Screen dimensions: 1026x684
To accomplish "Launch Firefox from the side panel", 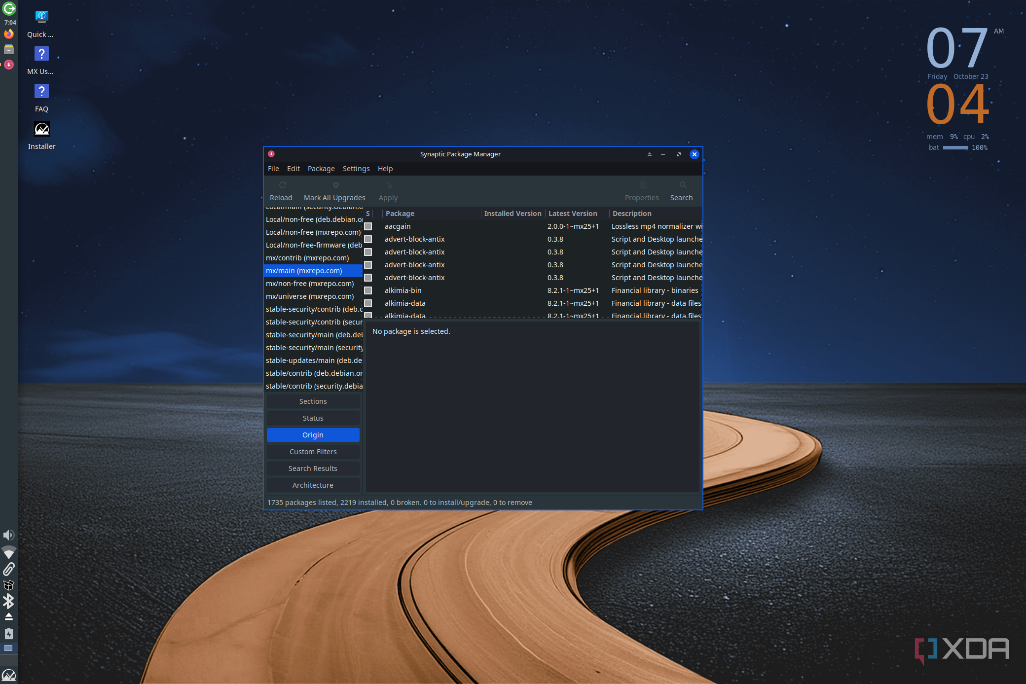I will point(9,34).
